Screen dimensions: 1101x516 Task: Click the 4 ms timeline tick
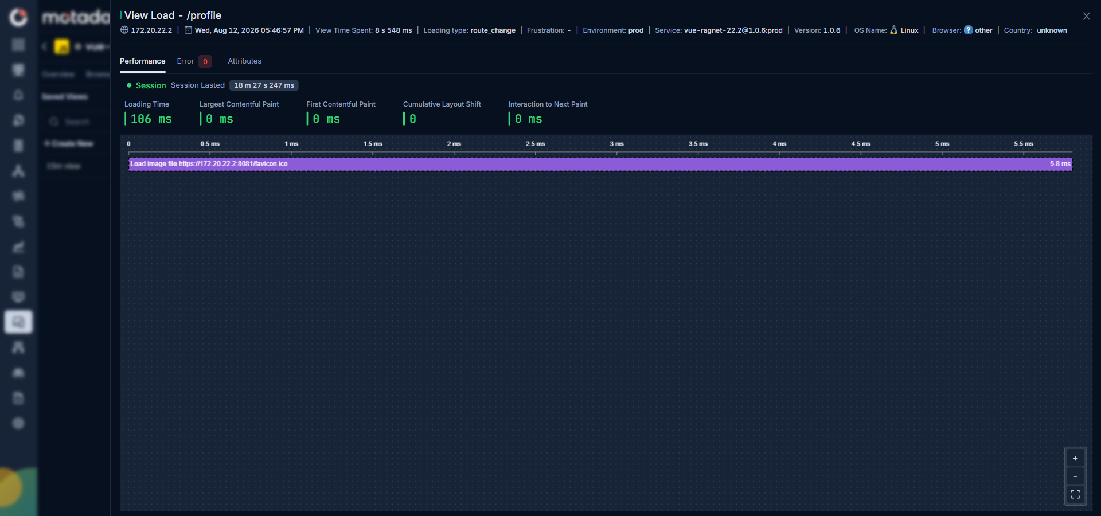[x=779, y=144]
